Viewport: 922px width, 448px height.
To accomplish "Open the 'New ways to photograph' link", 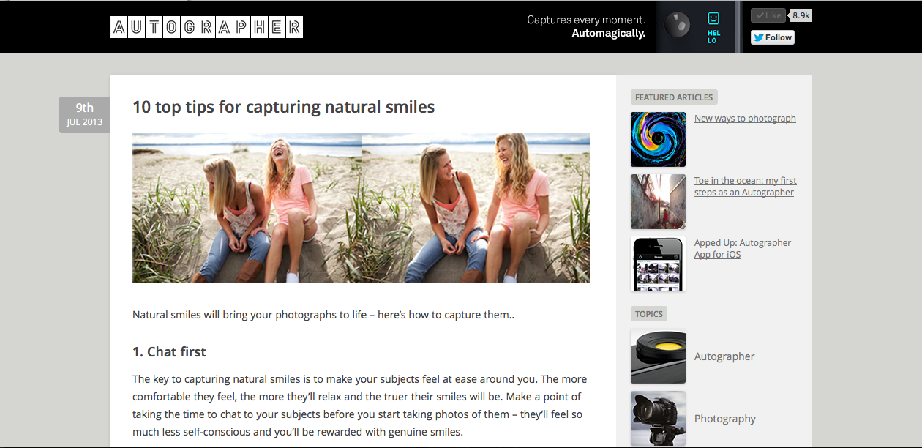I will pyautogui.click(x=745, y=119).
